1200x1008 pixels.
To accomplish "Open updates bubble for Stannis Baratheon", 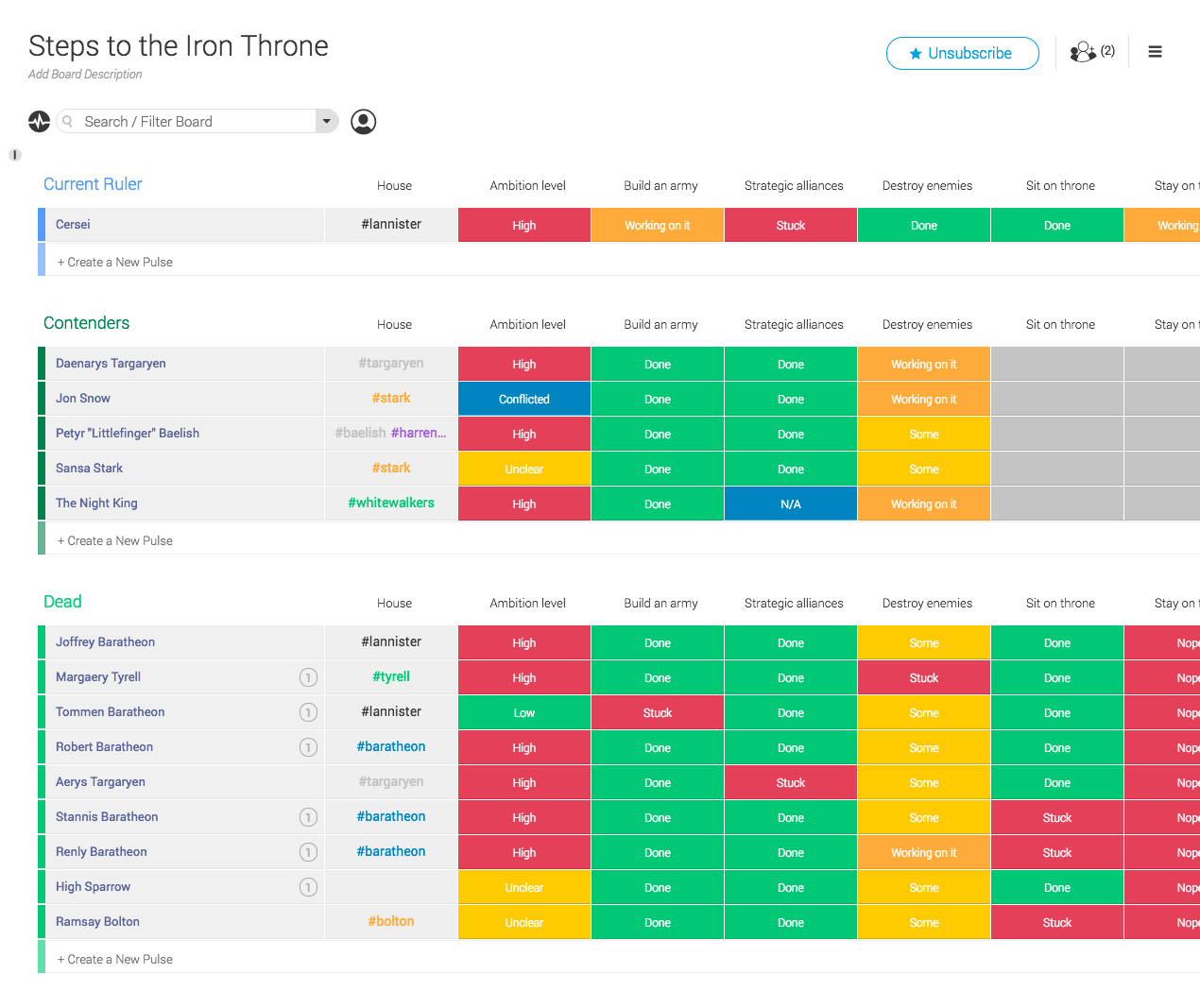I will tap(308, 817).
